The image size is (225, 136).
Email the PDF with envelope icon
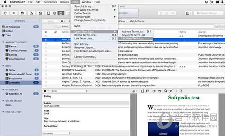point(148,91)
